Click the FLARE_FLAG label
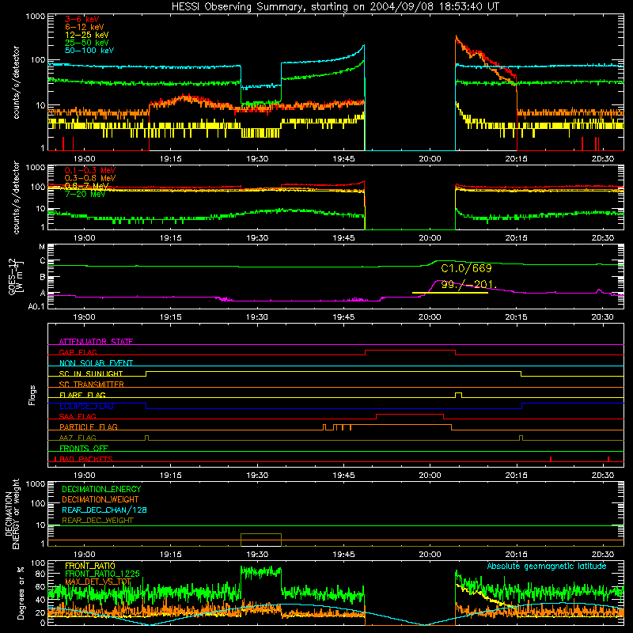The width and height of the screenshot is (633, 633). (82, 395)
